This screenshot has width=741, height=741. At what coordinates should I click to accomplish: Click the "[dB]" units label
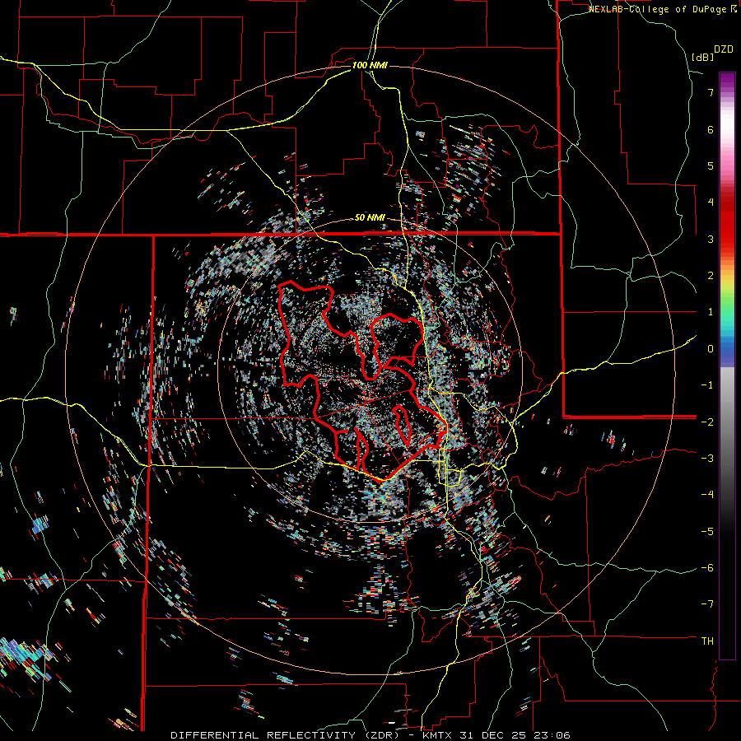click(702, 57)
